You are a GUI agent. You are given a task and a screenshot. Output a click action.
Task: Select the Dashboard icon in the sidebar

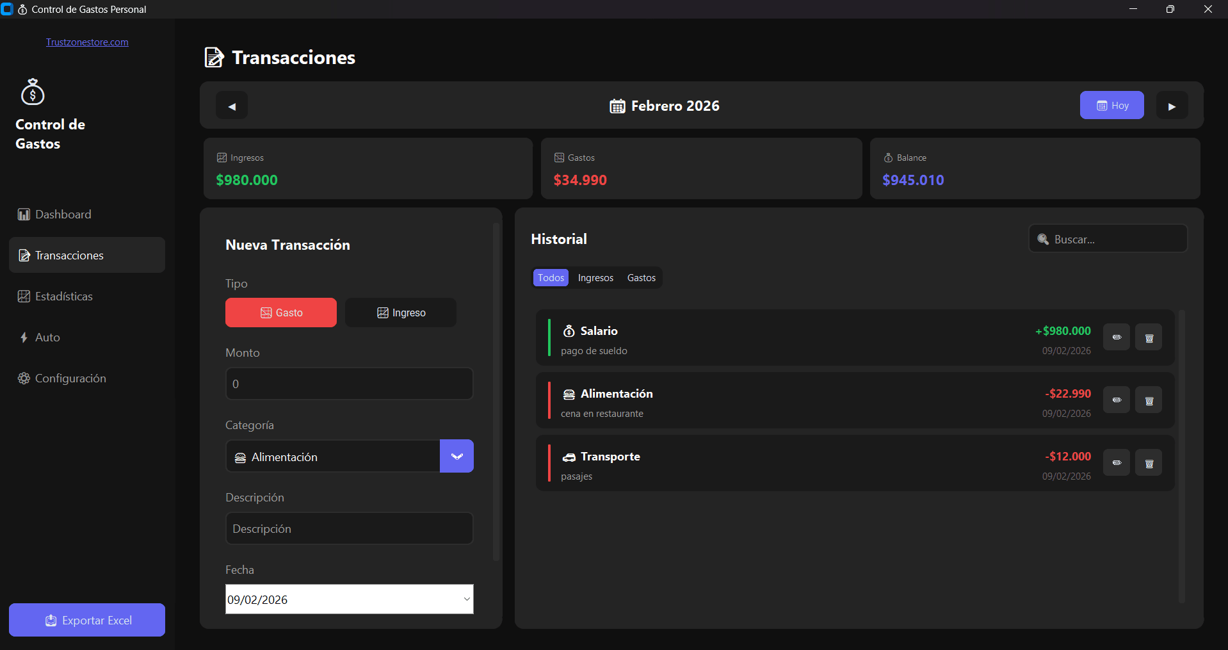tap(24, 214)
